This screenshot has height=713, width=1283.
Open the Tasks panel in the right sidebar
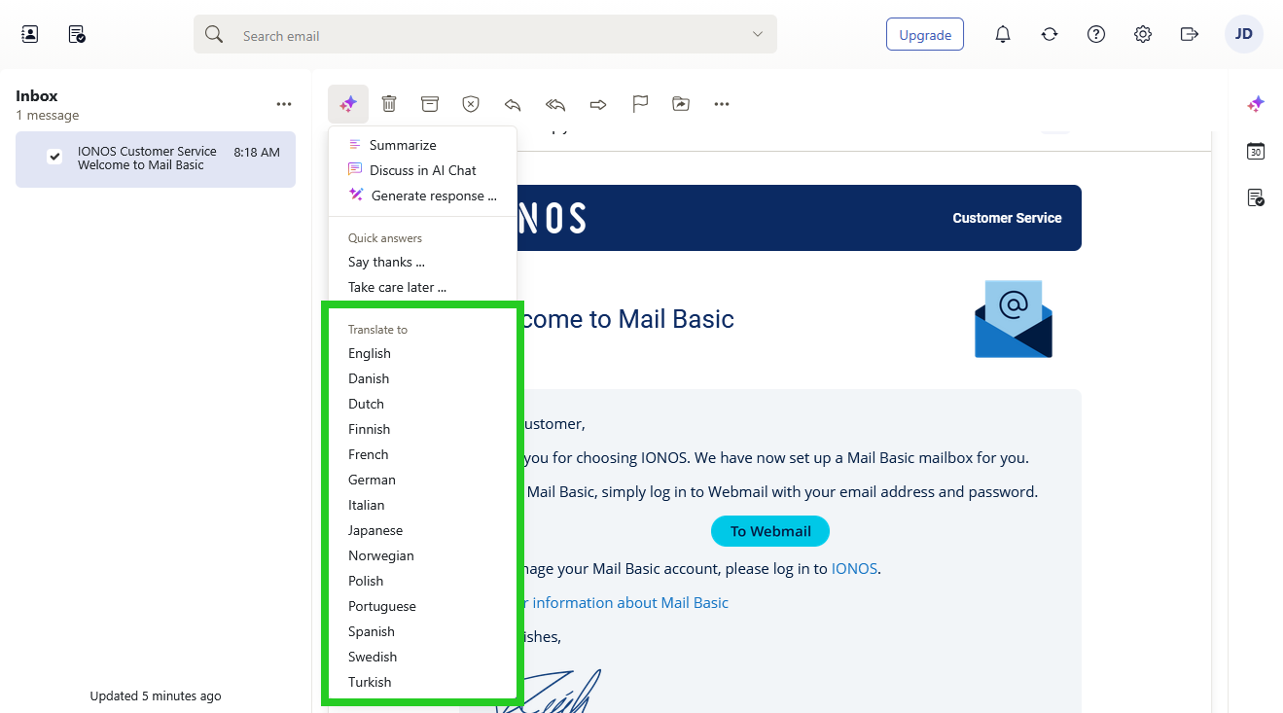coord(1256,197)
